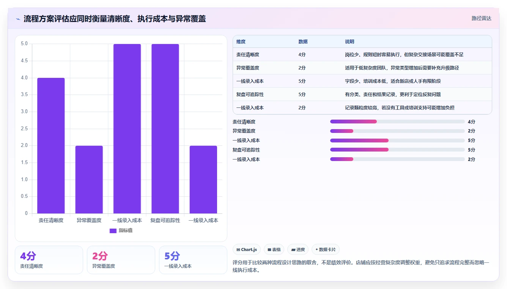Select the 表格 chip
This screenshot has width=507, height=289.
point(274,250)
